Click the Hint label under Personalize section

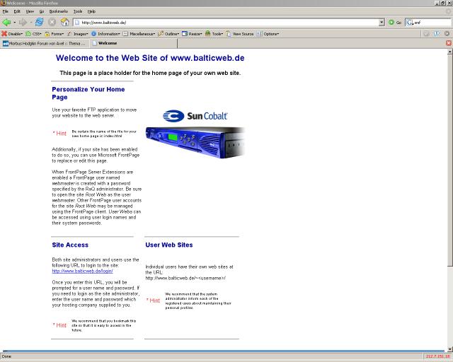(59, 133)
